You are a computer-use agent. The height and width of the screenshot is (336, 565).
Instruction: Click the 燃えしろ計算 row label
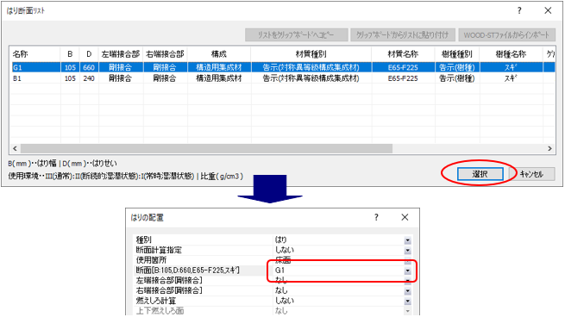[x=156, y=301]
